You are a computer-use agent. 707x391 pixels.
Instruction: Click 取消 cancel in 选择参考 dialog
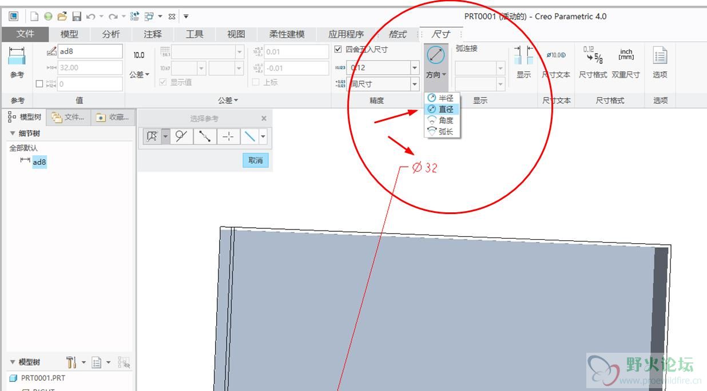click(x=256, y=160)
